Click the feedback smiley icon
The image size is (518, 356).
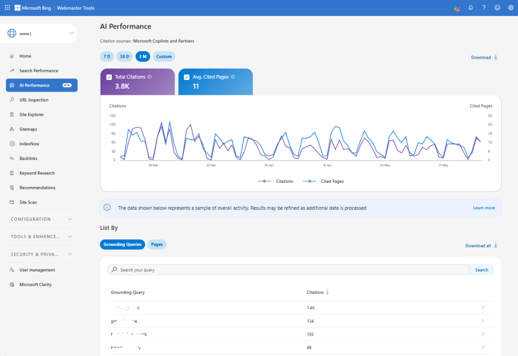point(497,8)
